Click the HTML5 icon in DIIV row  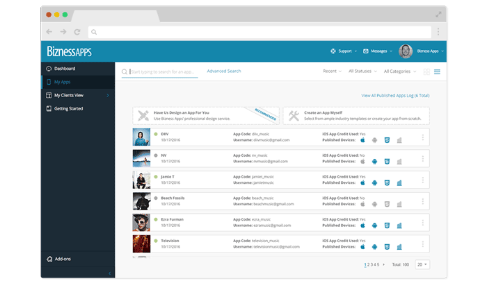click(x=387, y=140)
